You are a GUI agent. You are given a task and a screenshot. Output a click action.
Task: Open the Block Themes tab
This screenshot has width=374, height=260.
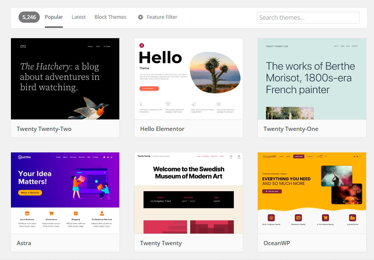click(110, 17)
